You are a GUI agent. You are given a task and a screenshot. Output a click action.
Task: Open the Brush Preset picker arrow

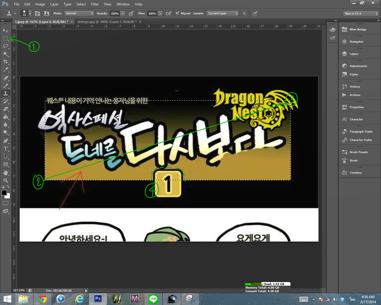coord(30,13)
